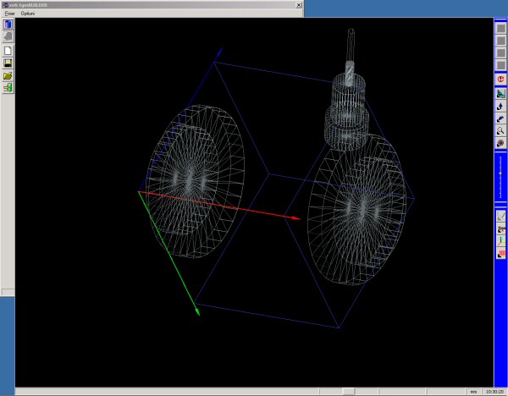Click the vertical slider handle in the blue panel
The image size is (508, 396).
(501, 173)
